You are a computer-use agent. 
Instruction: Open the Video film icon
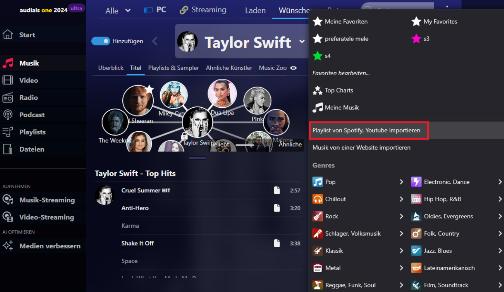click(x=8, y=80)
